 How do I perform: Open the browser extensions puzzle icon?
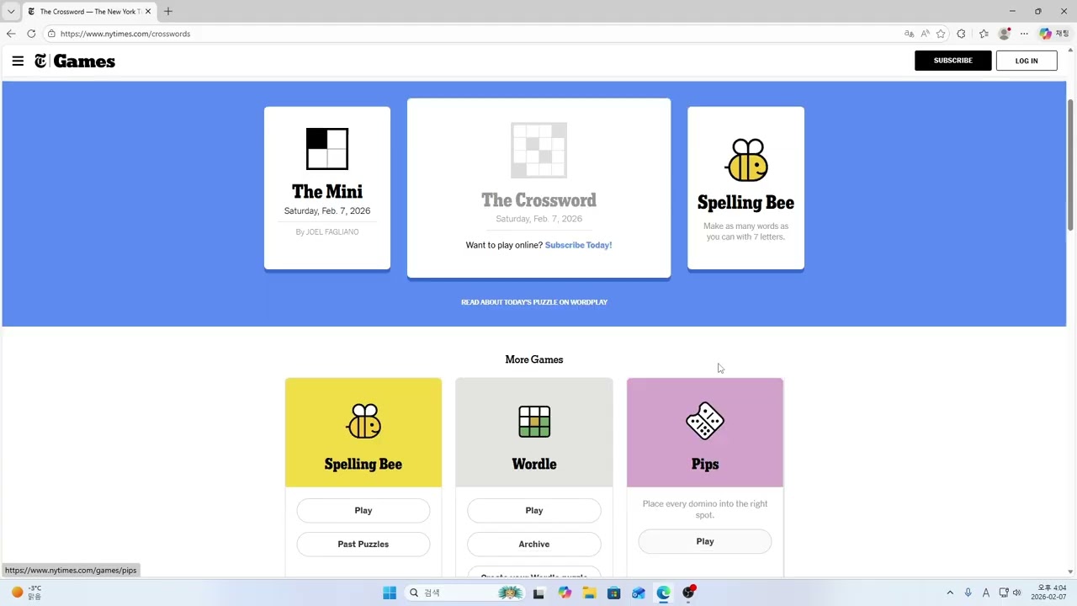point(962,34)
